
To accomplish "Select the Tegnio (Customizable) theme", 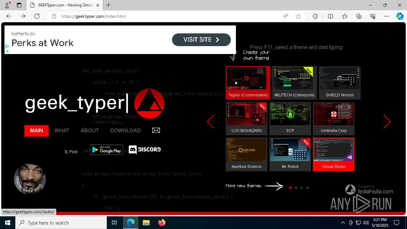I will tap(248, 83).
